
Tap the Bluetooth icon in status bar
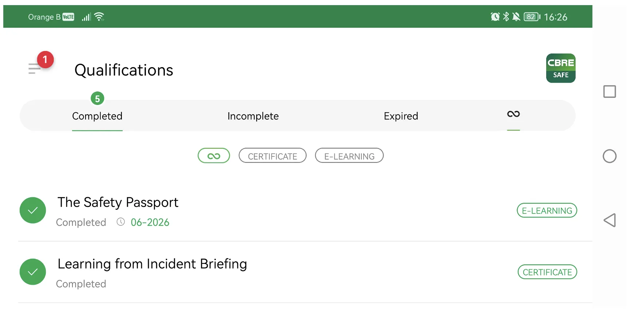(506, 17)
